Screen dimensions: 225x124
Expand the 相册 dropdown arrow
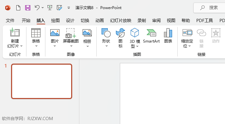[88, 46]
